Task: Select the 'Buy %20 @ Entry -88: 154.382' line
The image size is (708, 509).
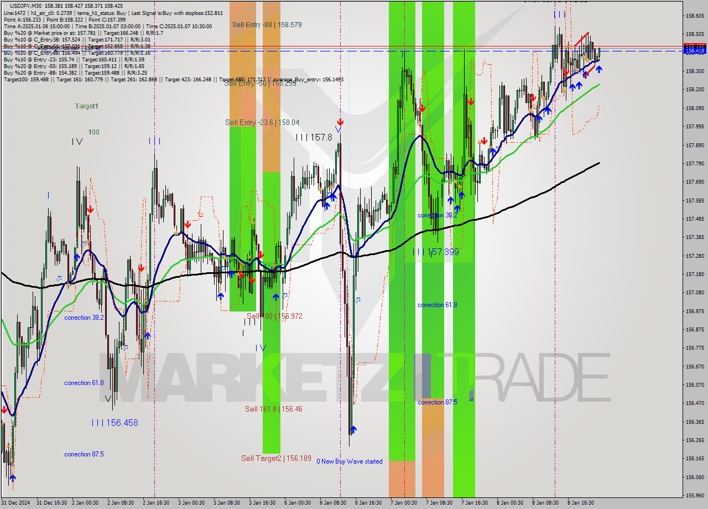Action: pyautogui.click(x=75, y=72)
